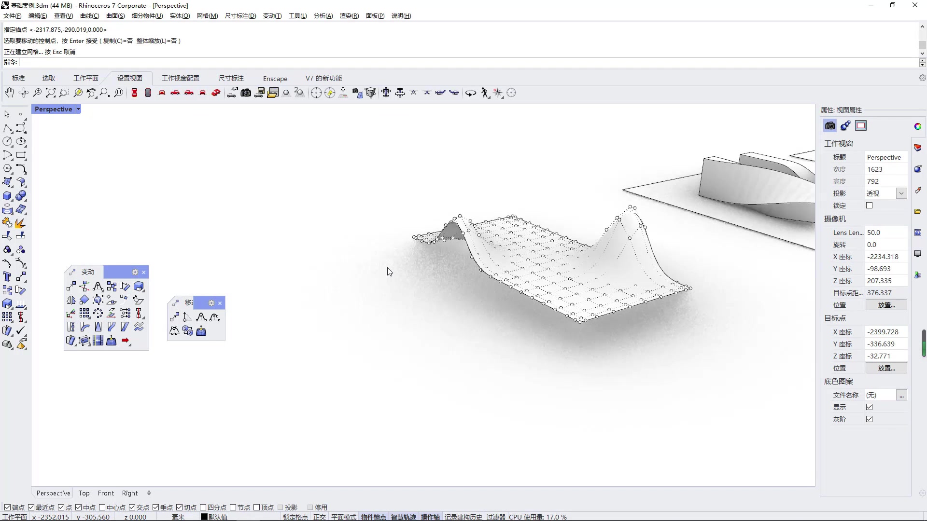The width and height of the screenshot is (927, 521).
Task: Select the Text tool in left toolbar
Action: [7, 277]
